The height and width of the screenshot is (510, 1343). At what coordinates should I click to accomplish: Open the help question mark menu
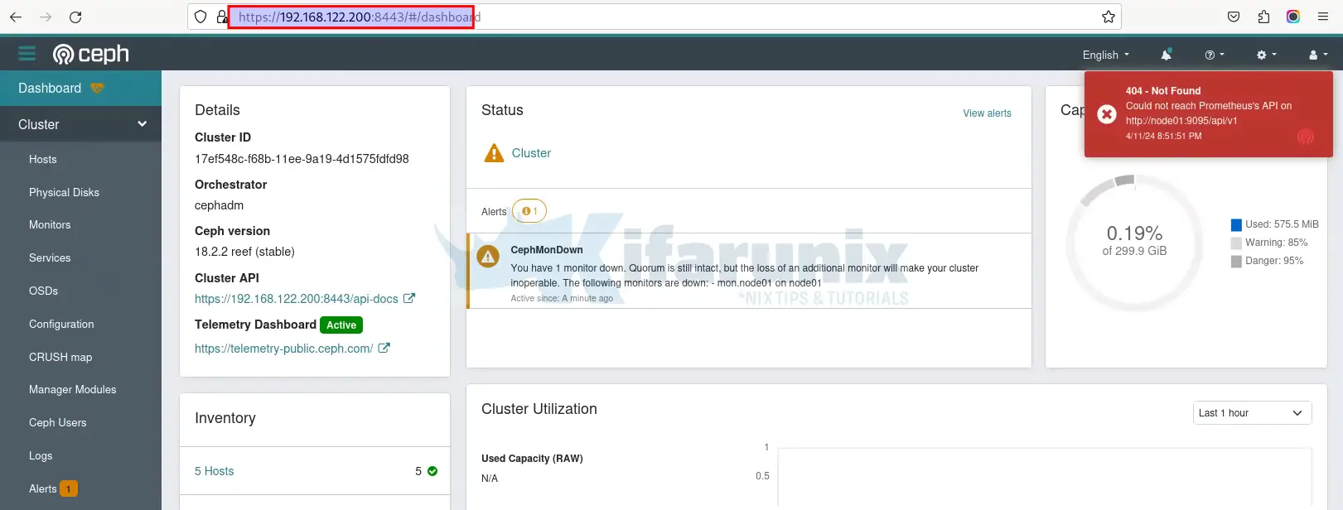[1214, 55]
